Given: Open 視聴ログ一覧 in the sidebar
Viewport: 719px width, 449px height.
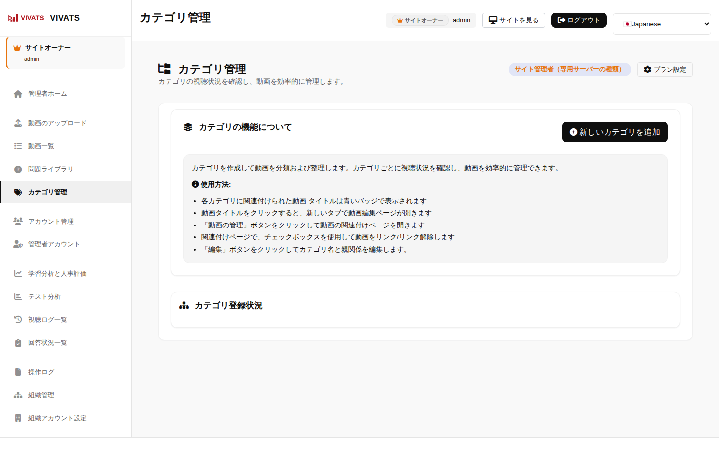Looking at the screenshot, I should pyautogui.click(x=66, y=320).
